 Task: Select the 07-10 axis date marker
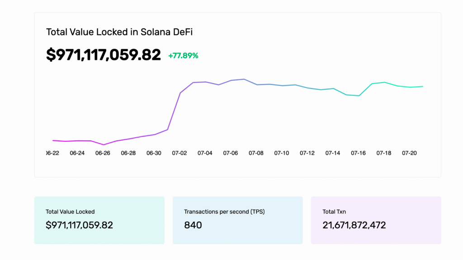pos(281,153)
